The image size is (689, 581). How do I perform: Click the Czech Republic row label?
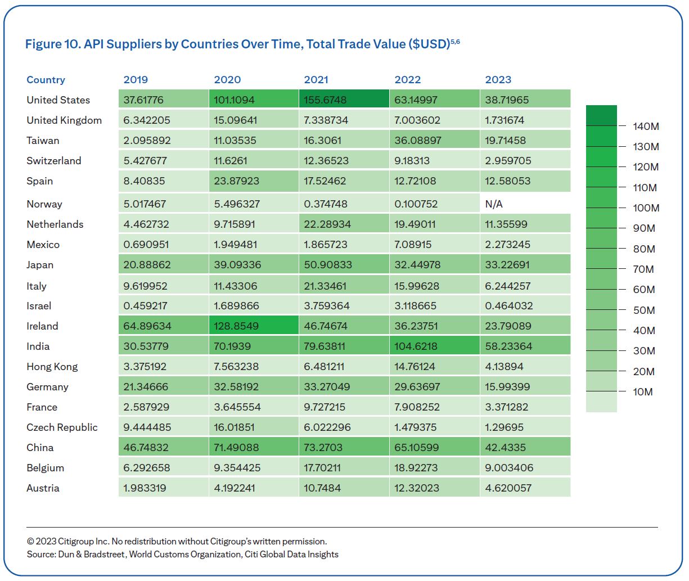62,427
